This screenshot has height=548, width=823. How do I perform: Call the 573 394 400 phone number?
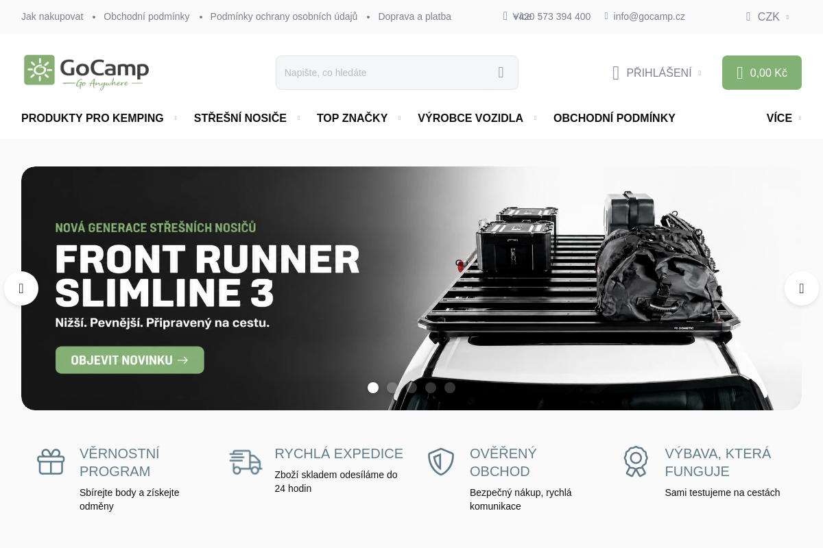(551, 16)
